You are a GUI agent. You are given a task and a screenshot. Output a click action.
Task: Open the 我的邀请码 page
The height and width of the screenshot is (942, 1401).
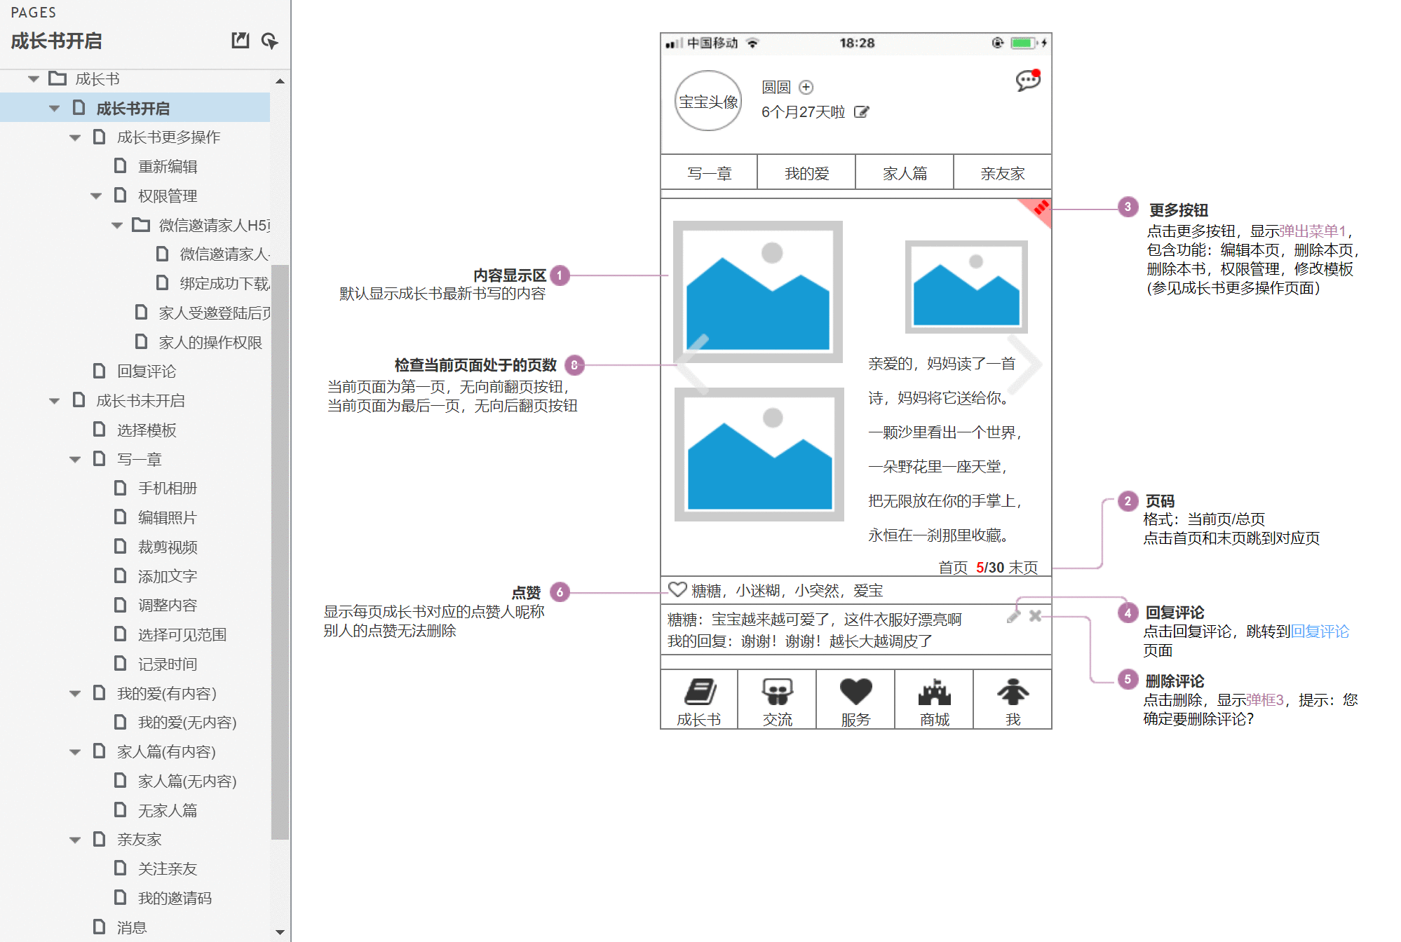[x=175, y=899]
